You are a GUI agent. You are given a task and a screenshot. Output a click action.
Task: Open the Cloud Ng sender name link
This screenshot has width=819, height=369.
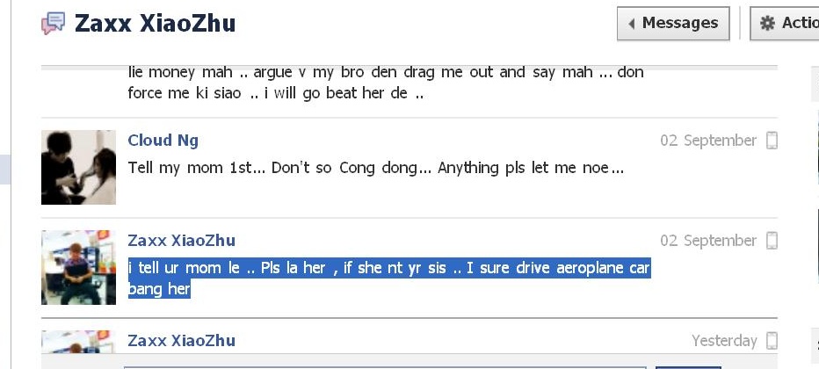tap(163, 141)
